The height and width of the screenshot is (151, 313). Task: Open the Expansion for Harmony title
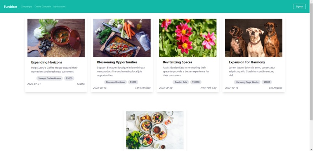[247, 62]
